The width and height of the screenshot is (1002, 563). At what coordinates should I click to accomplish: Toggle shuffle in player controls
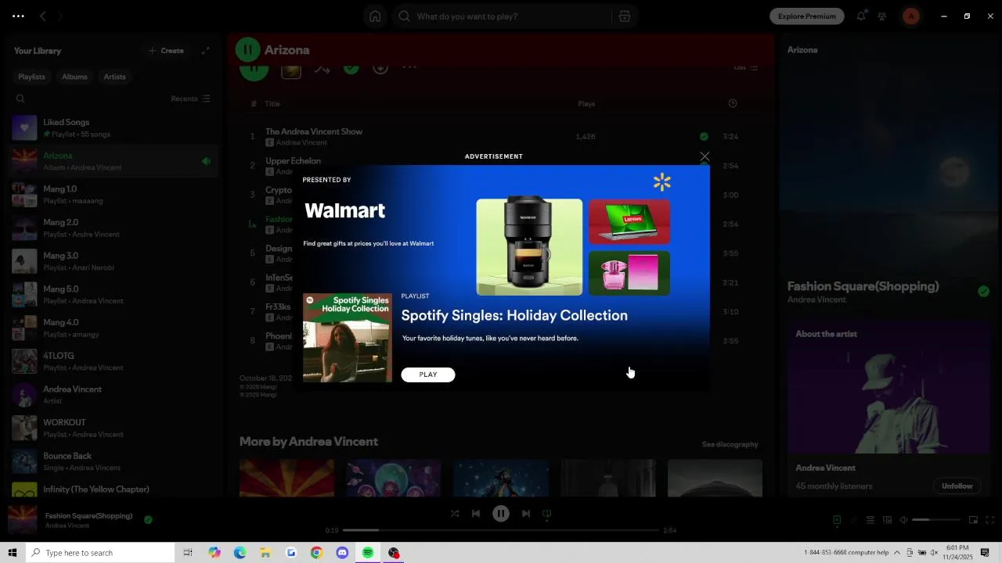[x=455, y=514]
